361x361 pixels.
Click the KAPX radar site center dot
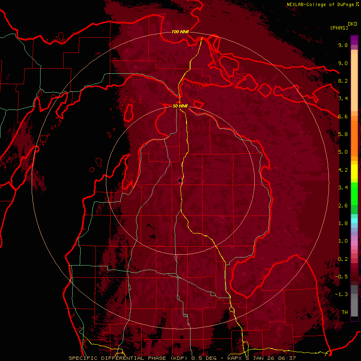pos(180,181)
